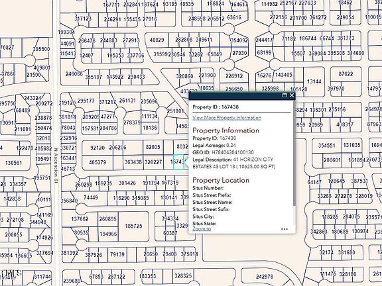
Task: Select parcel 260895 on the map
Action: pyautogui.click(x=107, y=219)
